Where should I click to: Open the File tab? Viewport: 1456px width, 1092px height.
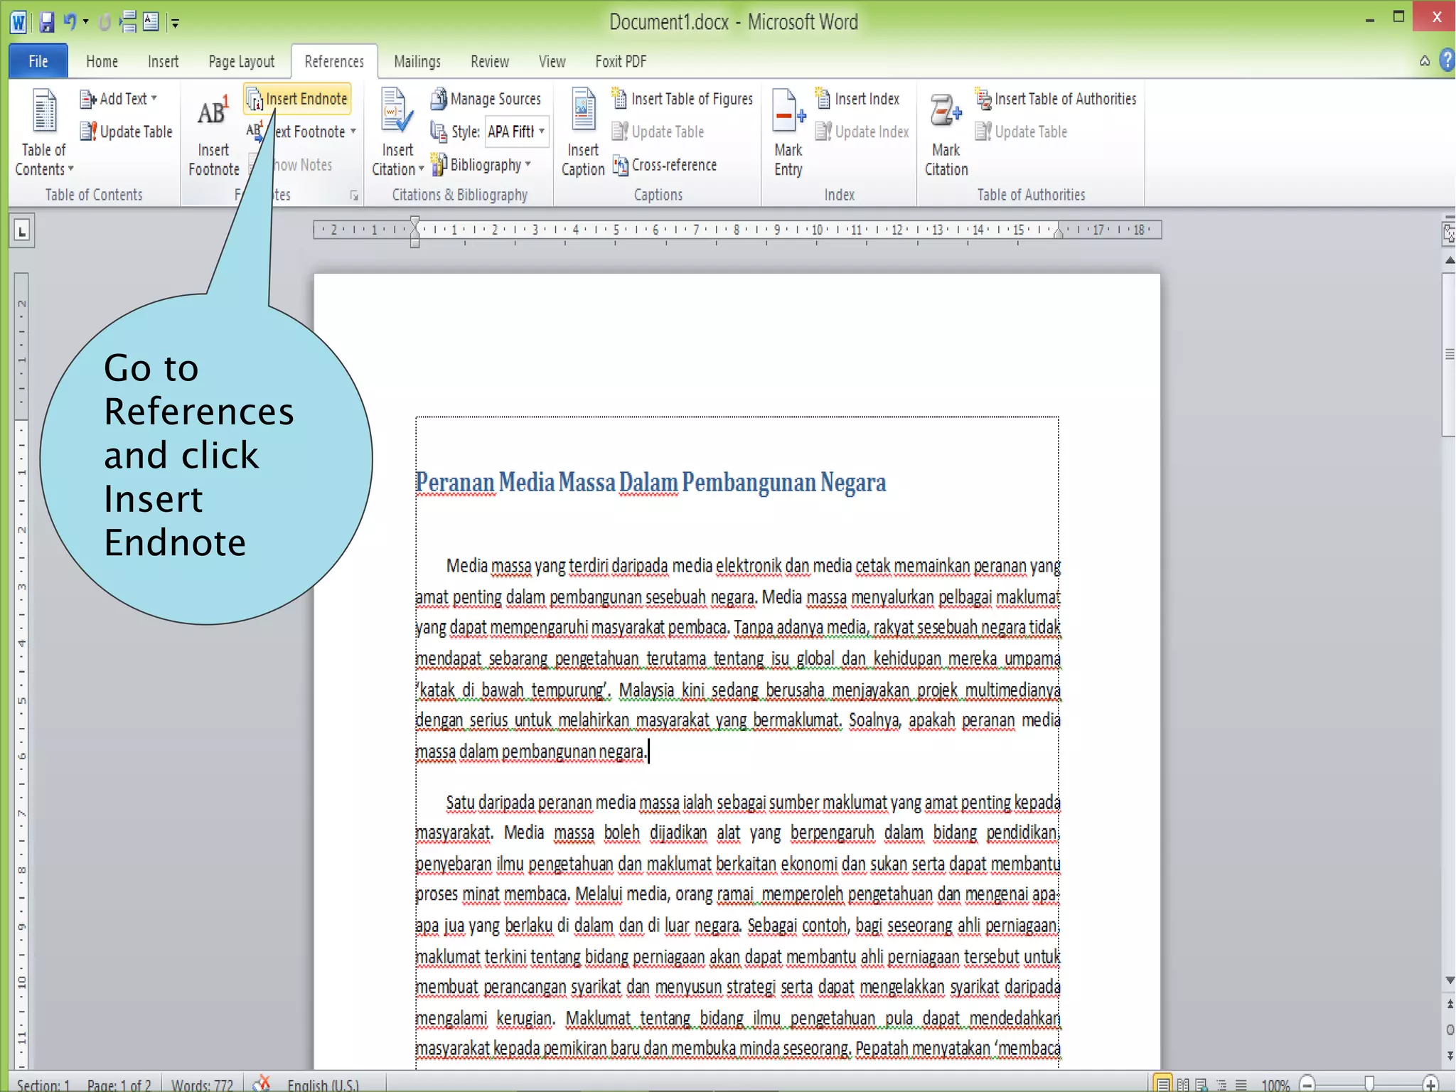(38, 61)
